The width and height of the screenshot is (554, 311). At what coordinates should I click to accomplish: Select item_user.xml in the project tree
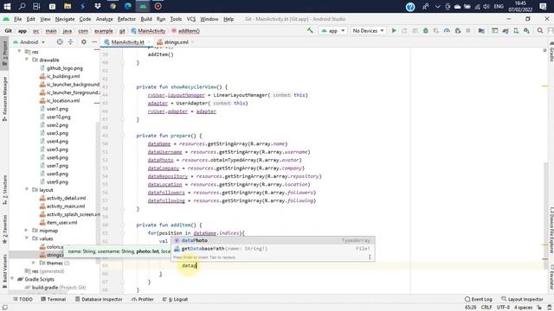[x=61, y=223]
